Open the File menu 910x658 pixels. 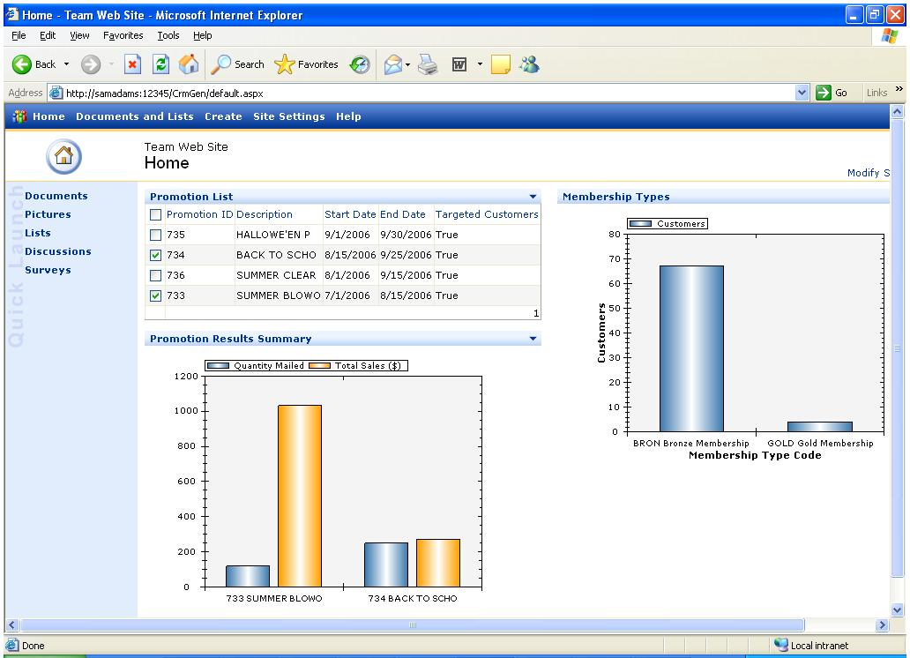[19, 35]
